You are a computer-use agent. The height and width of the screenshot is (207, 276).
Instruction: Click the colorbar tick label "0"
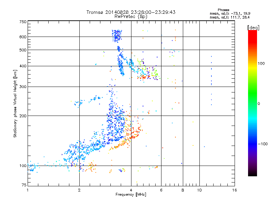[259, 104]
